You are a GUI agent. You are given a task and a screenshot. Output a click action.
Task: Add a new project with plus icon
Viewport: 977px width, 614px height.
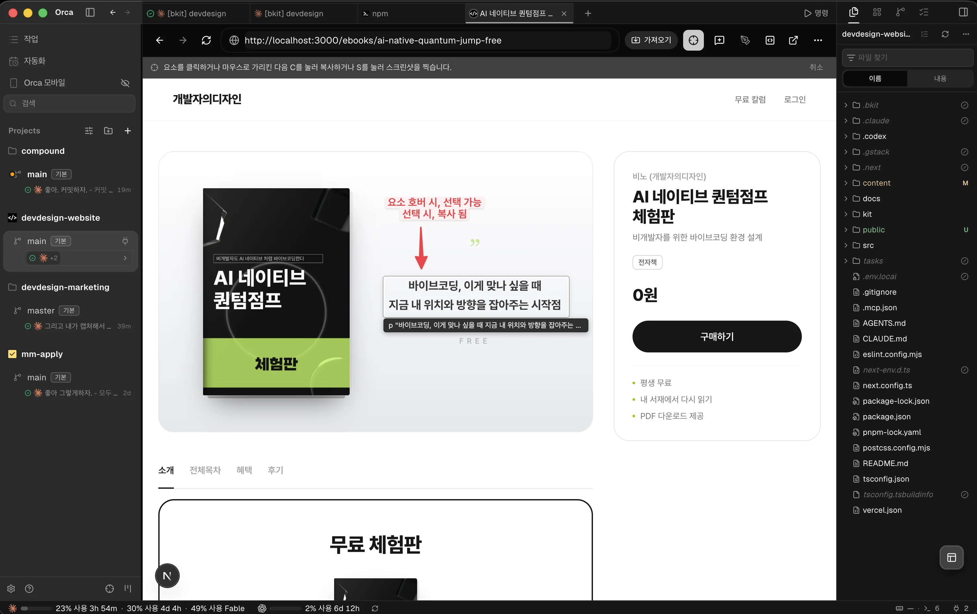128,131
